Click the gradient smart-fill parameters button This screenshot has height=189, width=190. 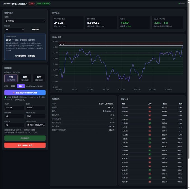click(x=25, y=93)
